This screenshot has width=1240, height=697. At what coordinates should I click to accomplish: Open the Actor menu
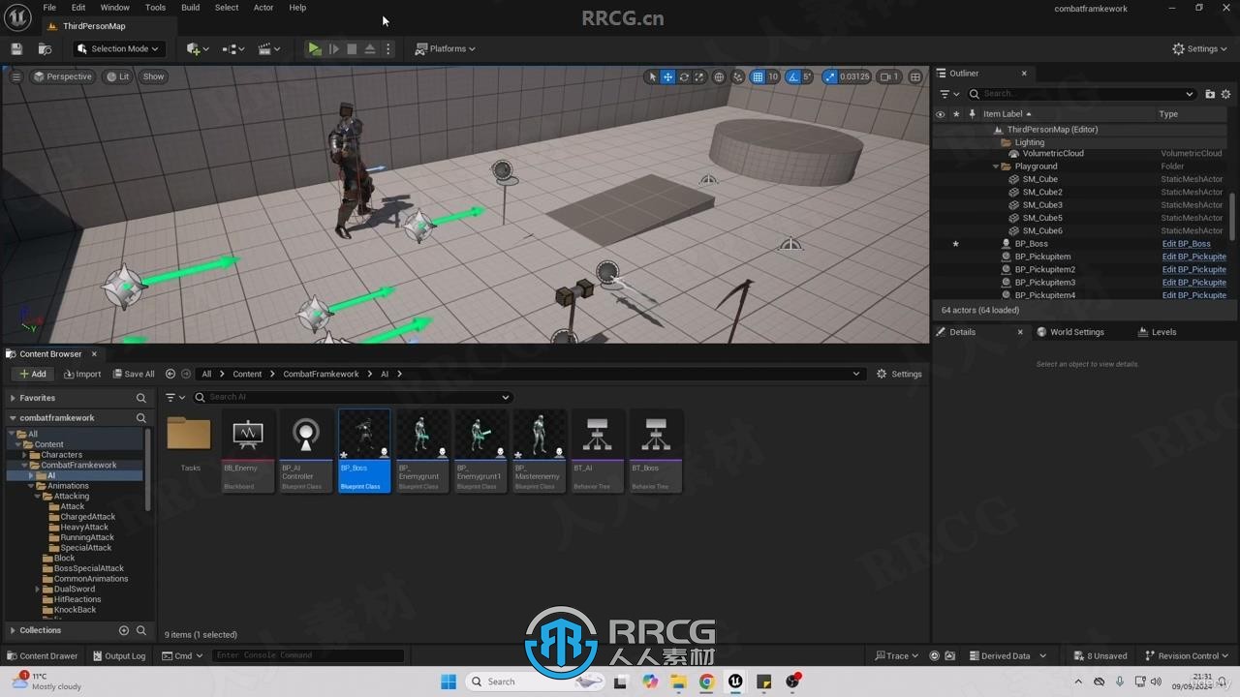[x=263, y=8]
